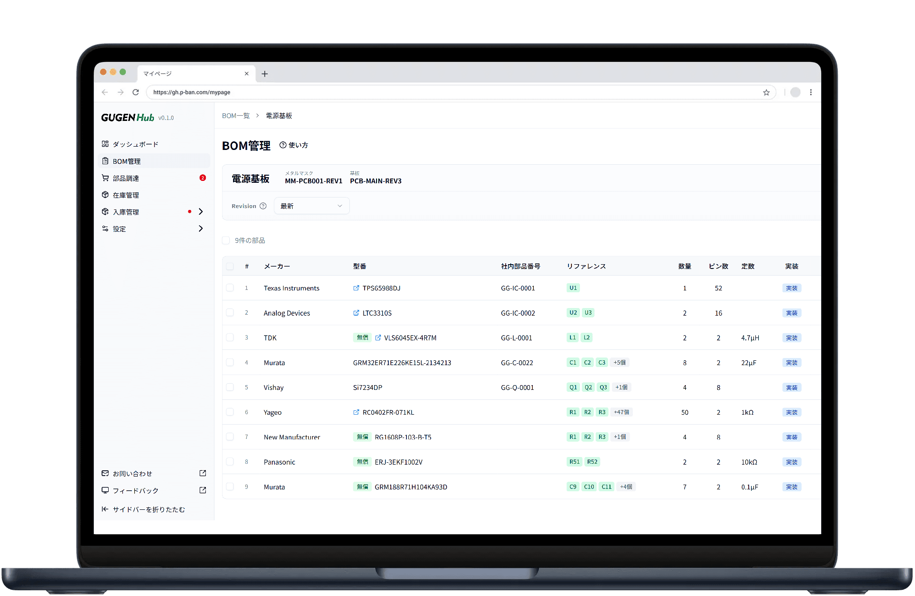Expand the +47個 references for RC0402FR-071KL
Image resolution: width=915 pixels, height=596 pixels.
(621, 412)
